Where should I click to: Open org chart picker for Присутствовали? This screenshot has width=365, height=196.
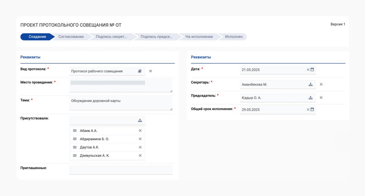pyautogui.click(x=140, y=120)
